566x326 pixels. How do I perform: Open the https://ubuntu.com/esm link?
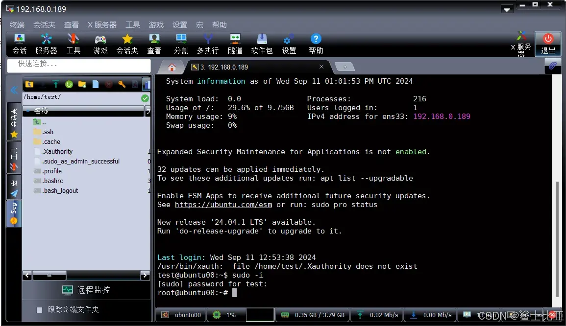pos(223,205)
